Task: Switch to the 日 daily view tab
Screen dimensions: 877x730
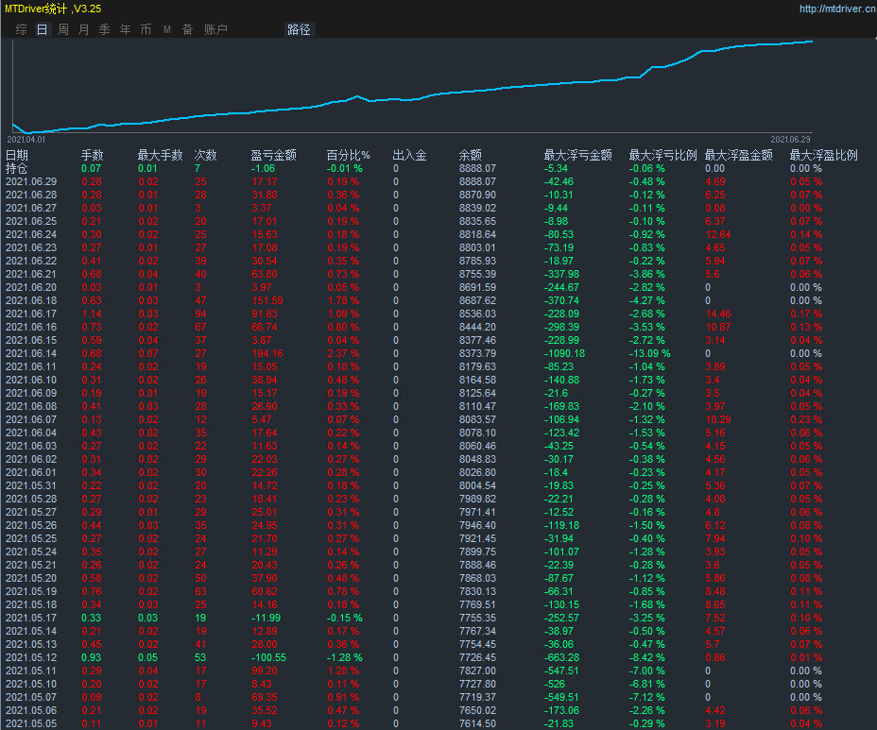Action: (42, 29)
